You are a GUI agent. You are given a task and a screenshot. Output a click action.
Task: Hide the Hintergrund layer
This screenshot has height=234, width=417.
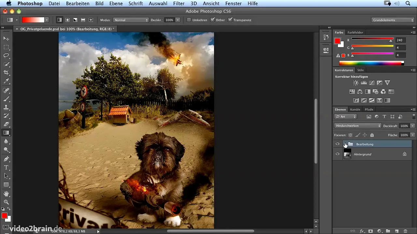(x=338, y=154)
